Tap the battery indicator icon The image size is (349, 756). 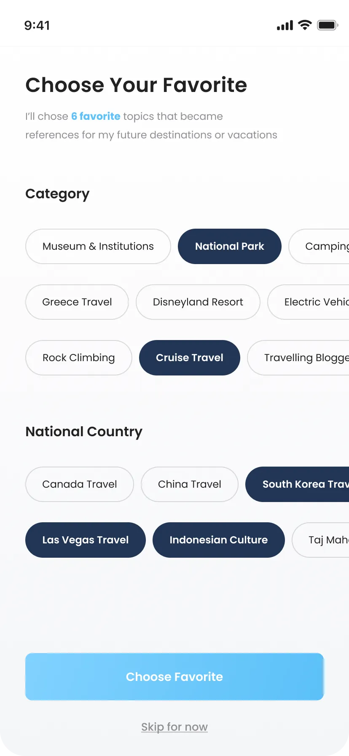coord(328,25)
